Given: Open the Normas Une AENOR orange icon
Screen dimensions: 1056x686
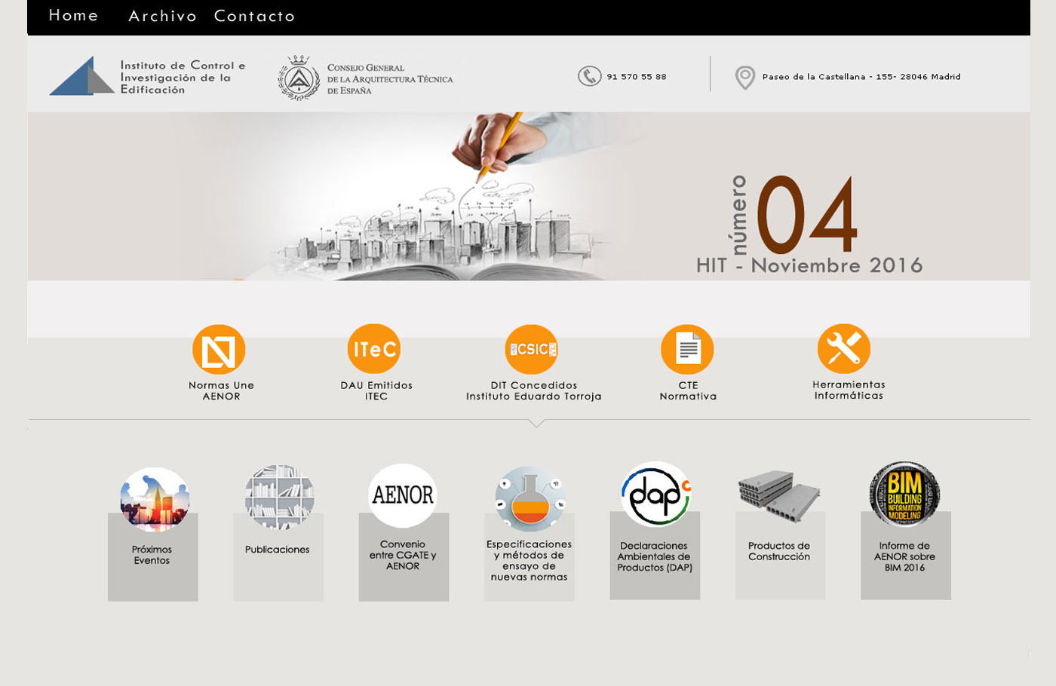Looking at the screenshot, I should [x=219, y=350].
